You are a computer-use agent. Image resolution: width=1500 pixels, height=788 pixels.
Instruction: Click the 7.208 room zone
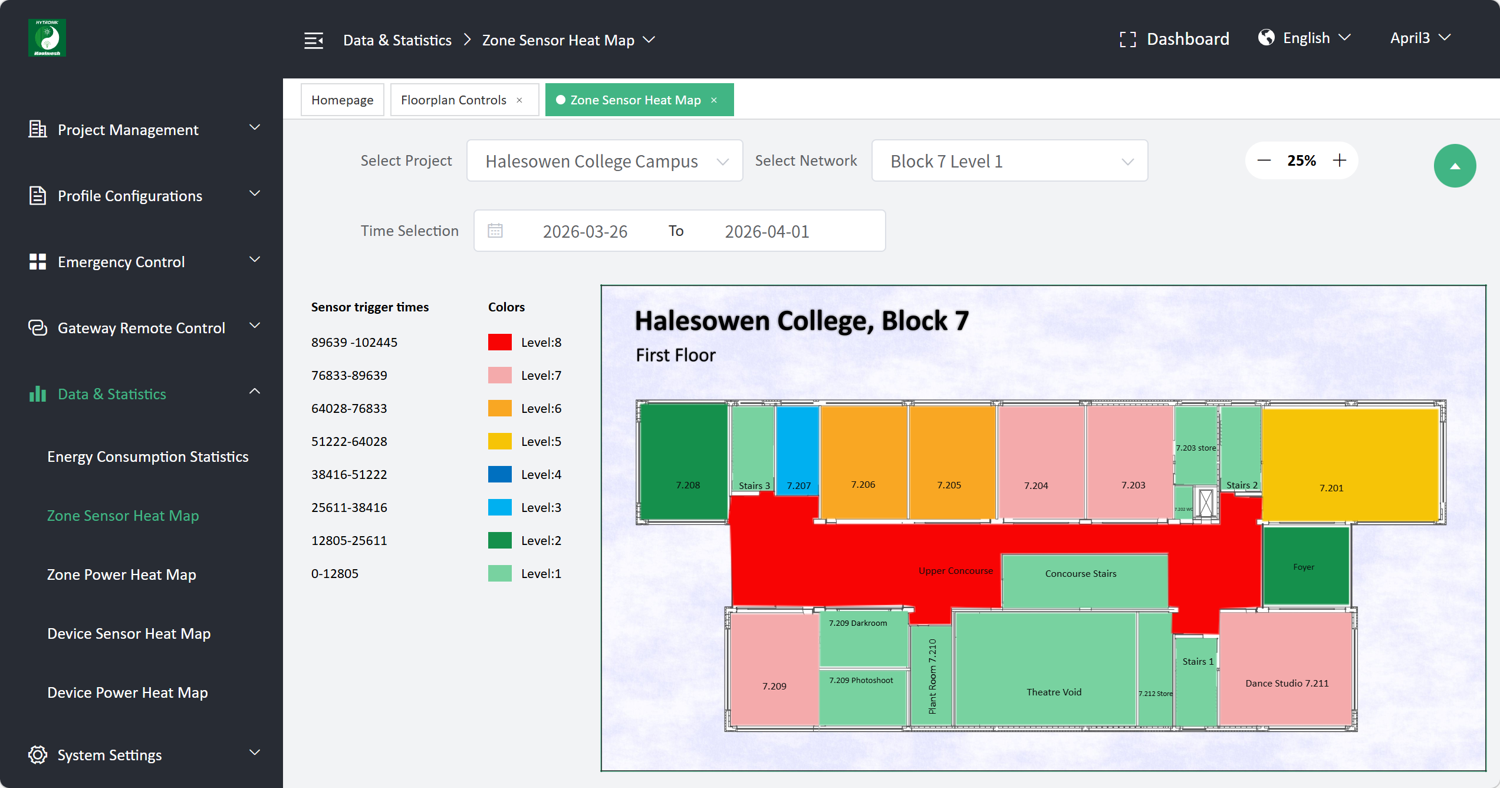pyautogui.click(x=684, y=461)
